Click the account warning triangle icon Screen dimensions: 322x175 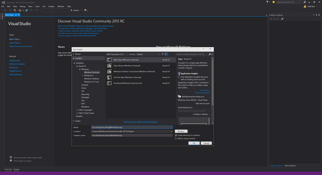pos(305,6)
